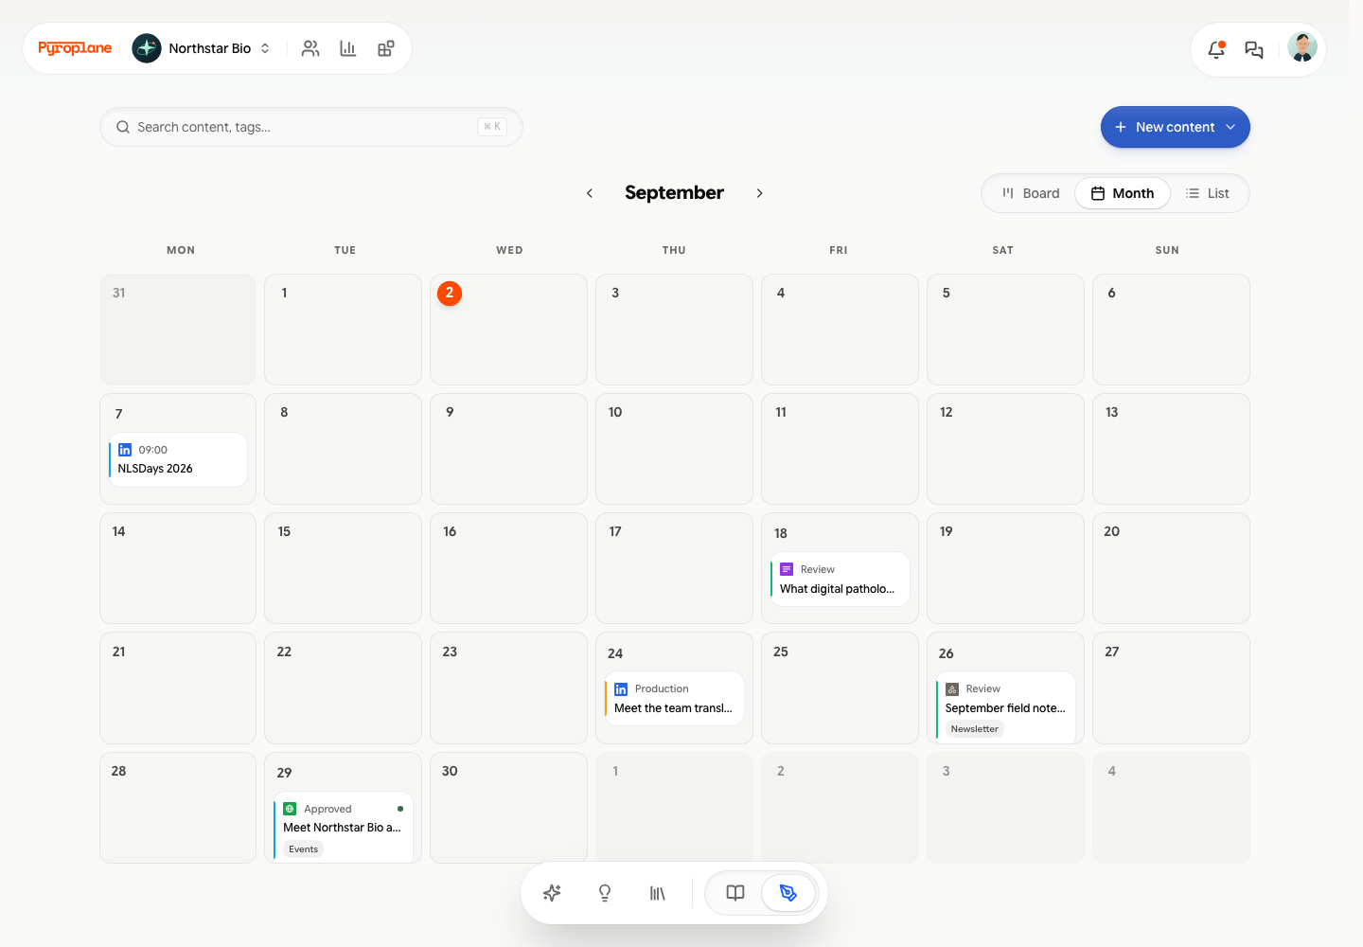The width and height of the screenshot is (1363, 947).
Task: Open the Meet the team transl... card
Action: (674, 699)
